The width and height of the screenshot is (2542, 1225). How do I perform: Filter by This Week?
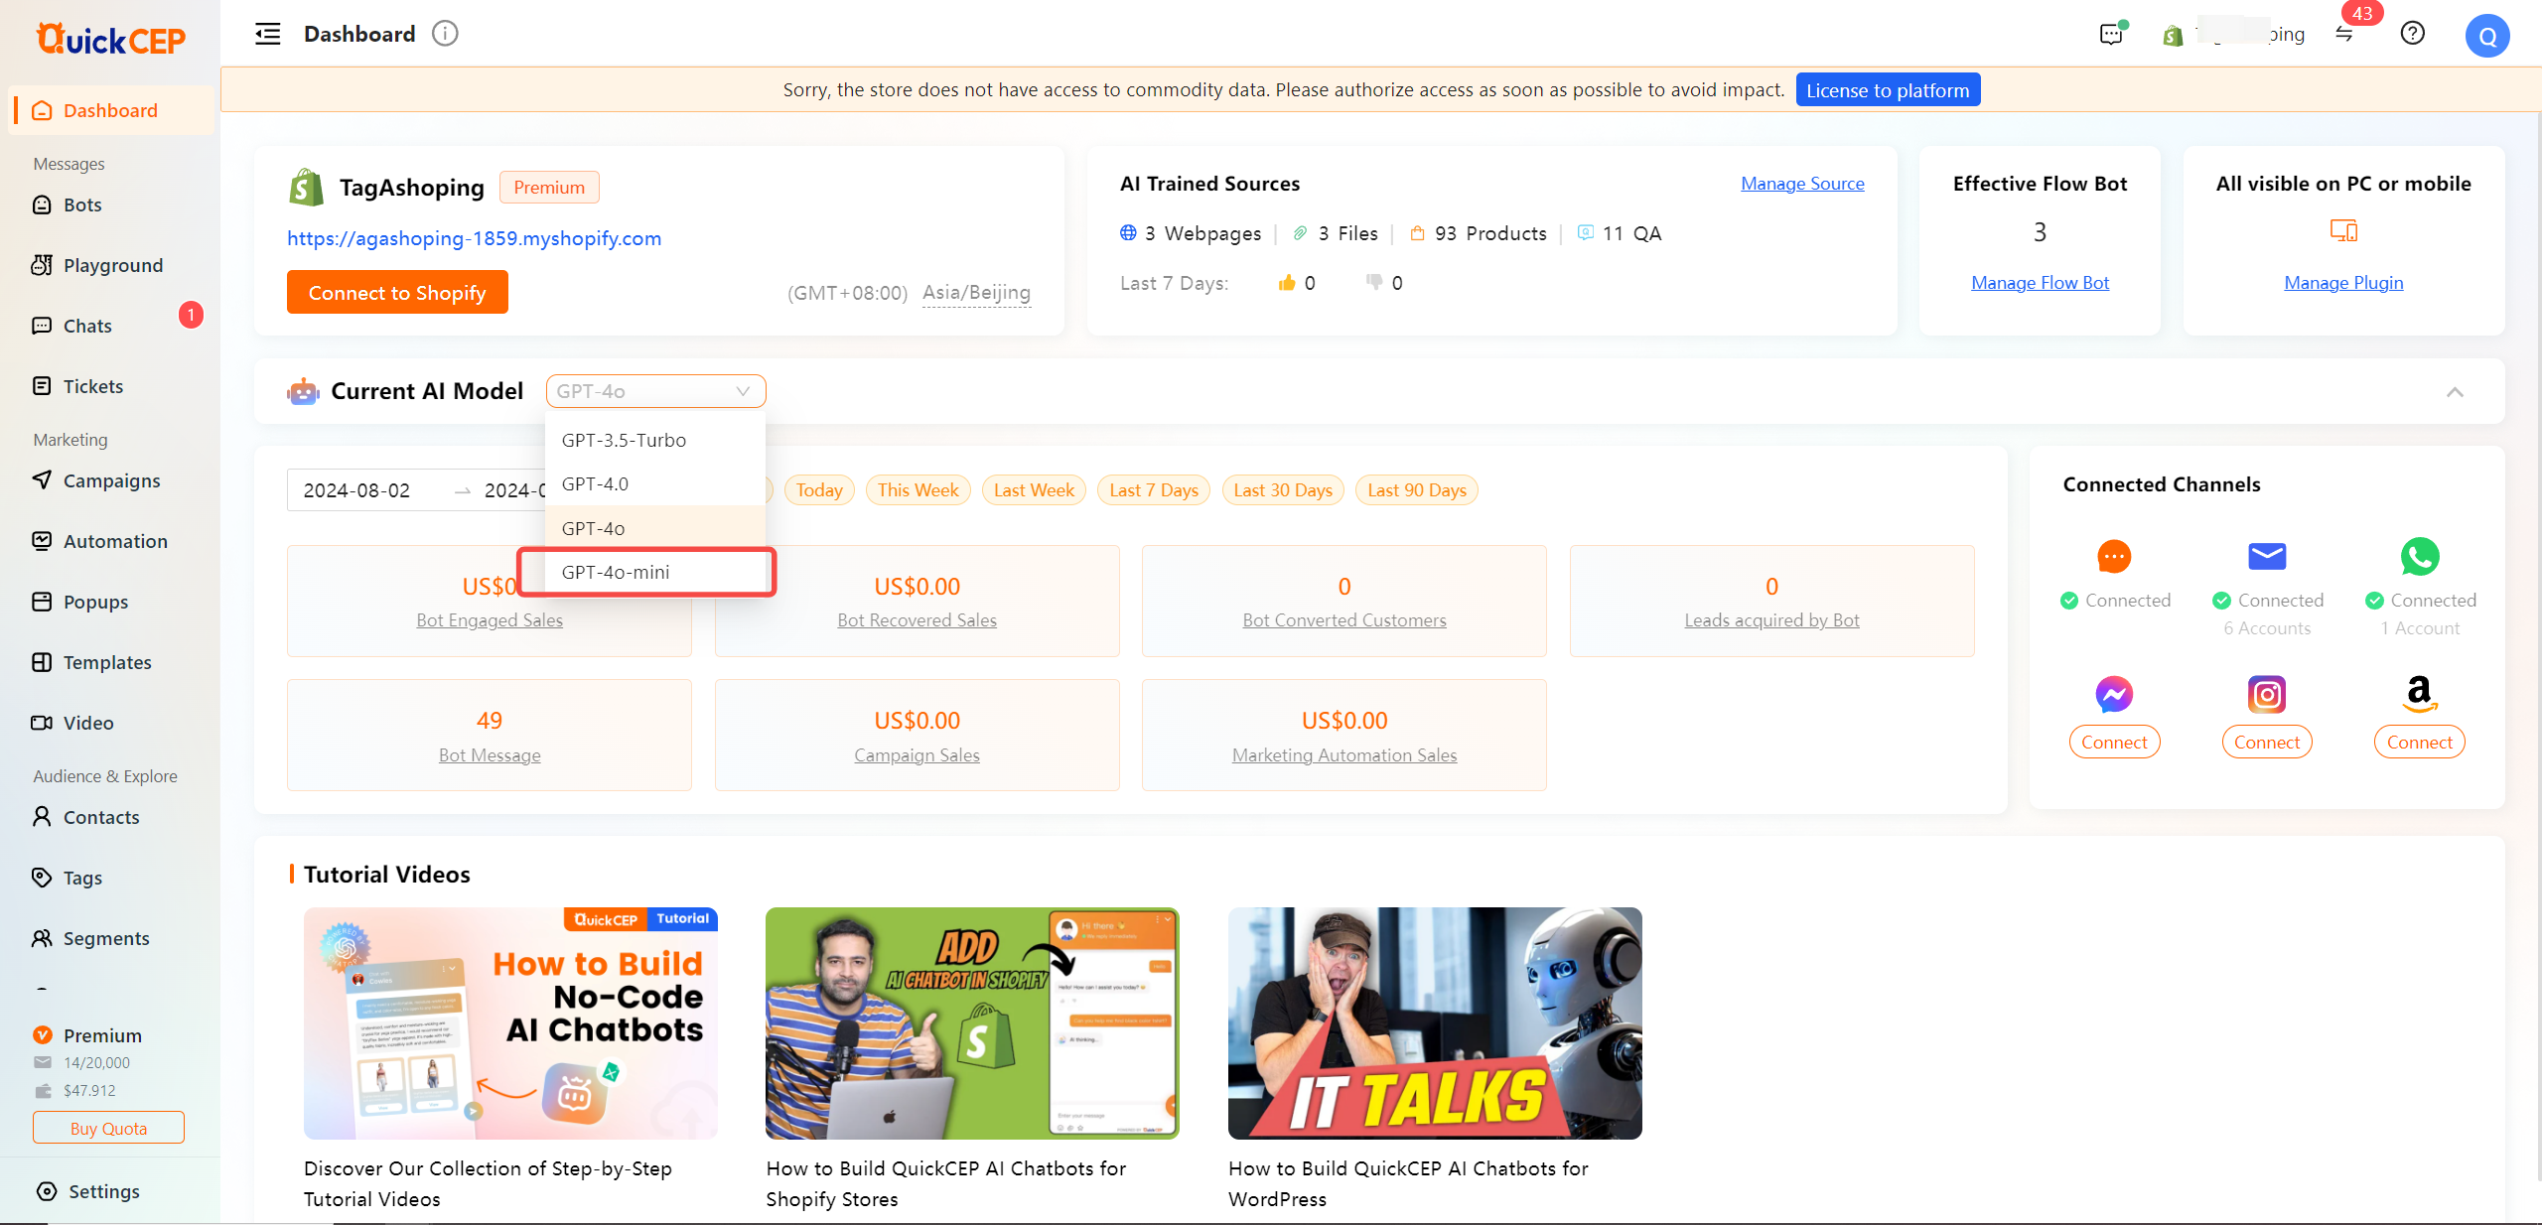(918, 489)
